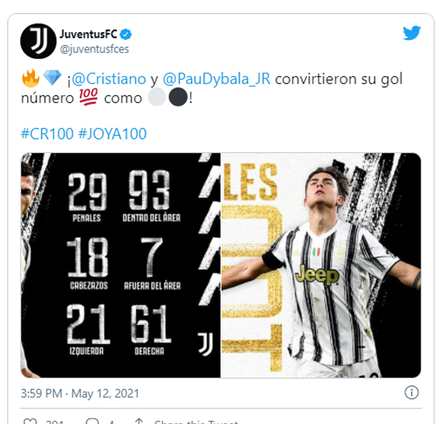The image size is (443, 424).
Task: Click the JuventusFC account name
Action: click(88, 34)
